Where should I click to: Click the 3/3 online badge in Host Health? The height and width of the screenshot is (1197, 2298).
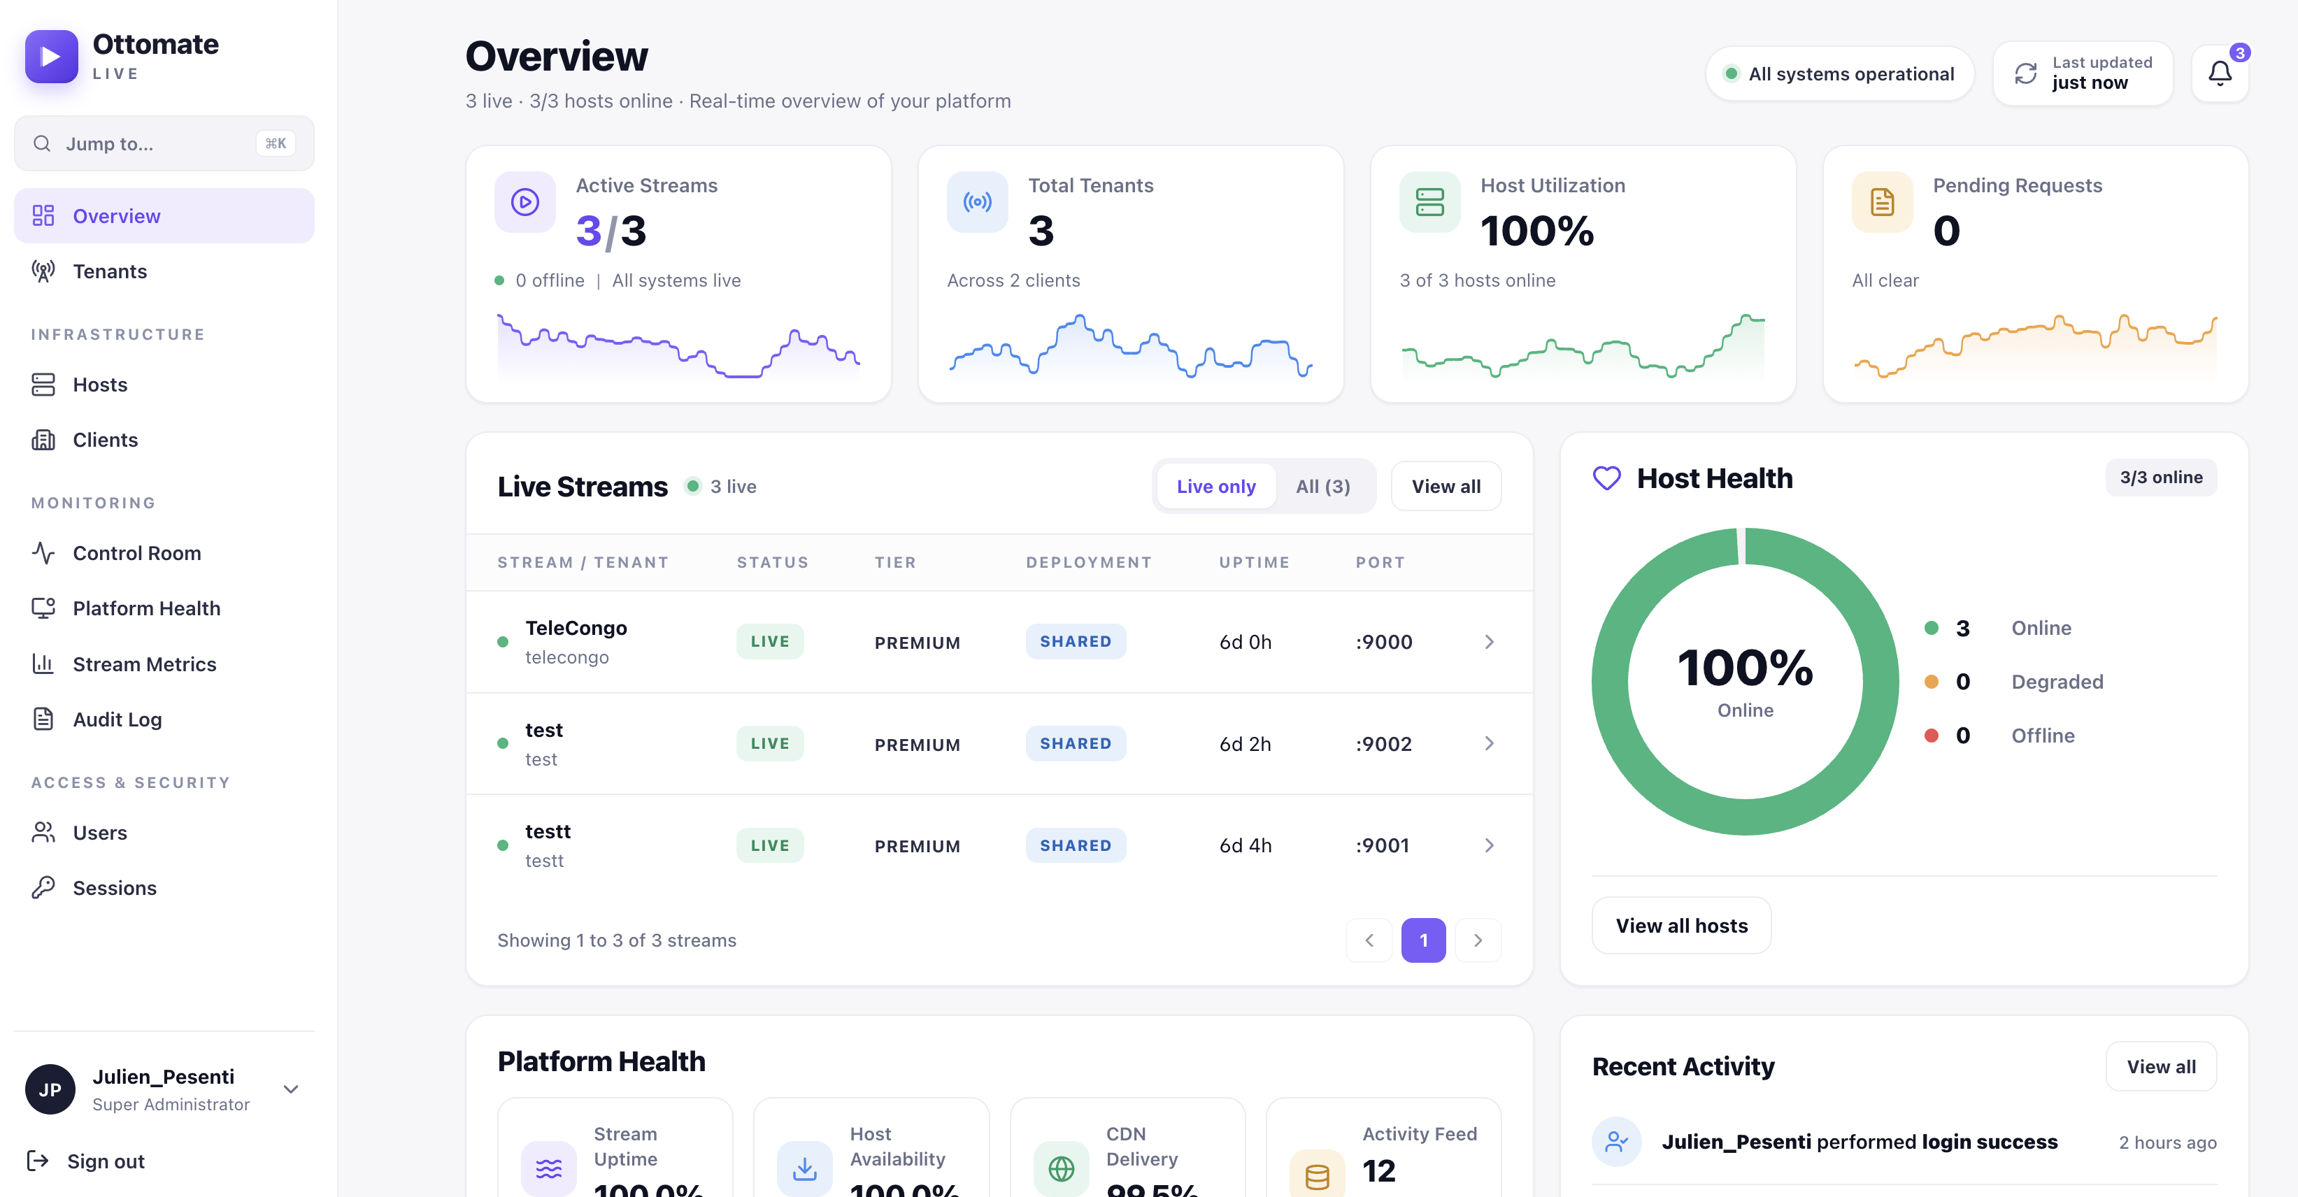coord(2162,478)
